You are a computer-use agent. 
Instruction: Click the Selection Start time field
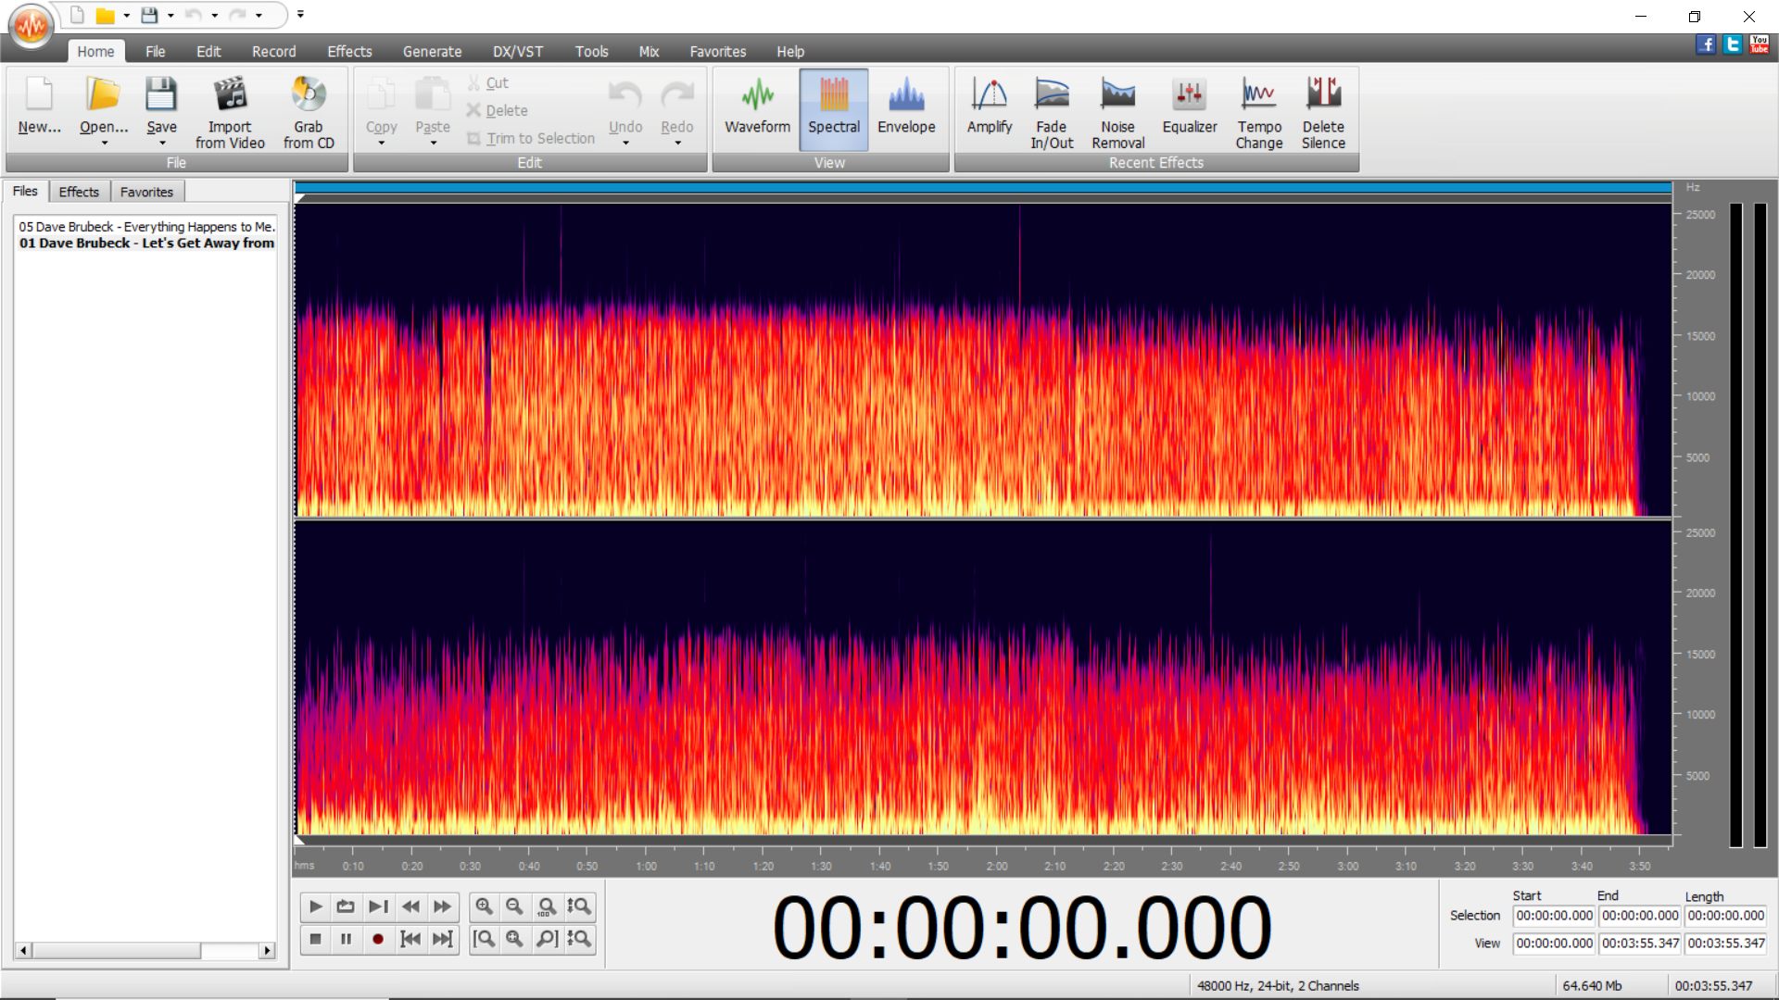pos(1554,916)
